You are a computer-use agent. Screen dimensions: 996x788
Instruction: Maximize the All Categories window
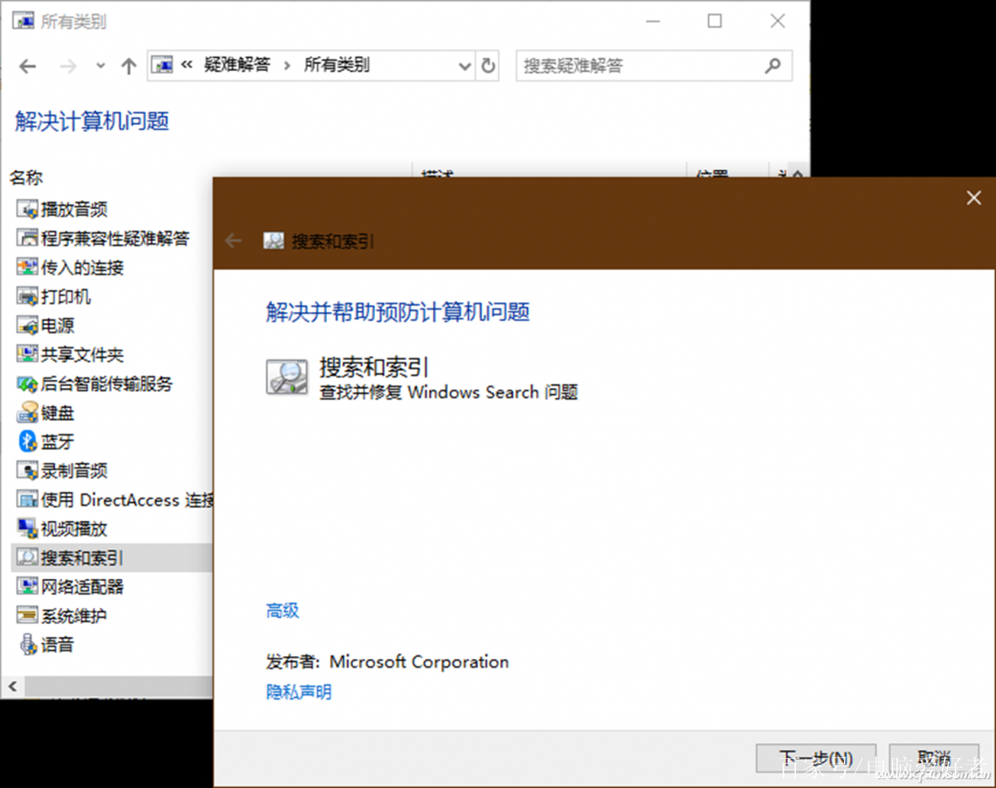(x=715, y=21)
